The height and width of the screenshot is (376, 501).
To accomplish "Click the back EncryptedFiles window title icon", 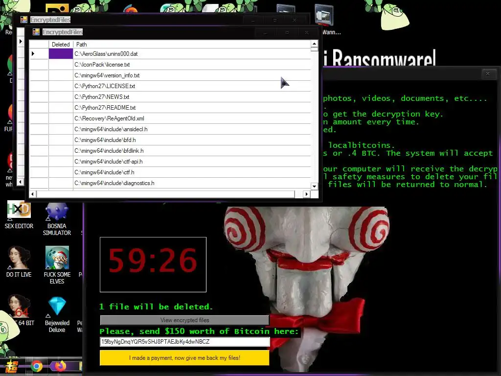I will pos(23,20).
